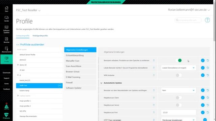Image resolution: width=216 pixels, height=121 pixels.
Task: Click the Christmas tree icon in sidebar
Action: pos(6,106)
